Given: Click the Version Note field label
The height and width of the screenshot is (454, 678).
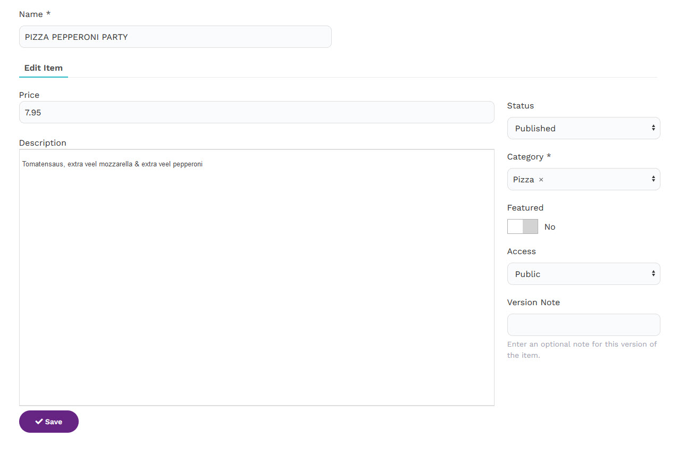Looking at the screenshot, I should (x=533, y=302).
